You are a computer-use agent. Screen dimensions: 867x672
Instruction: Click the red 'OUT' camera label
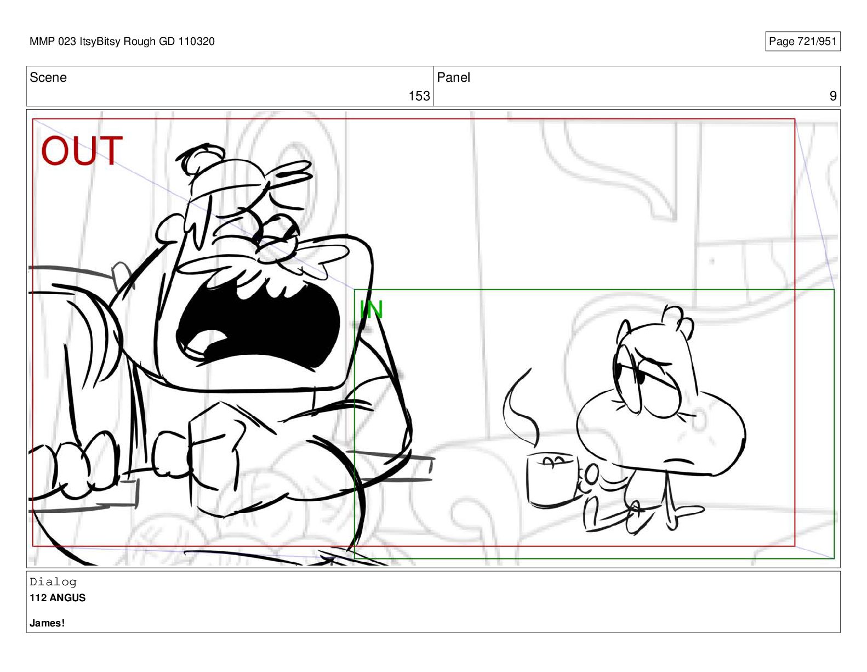82,151
